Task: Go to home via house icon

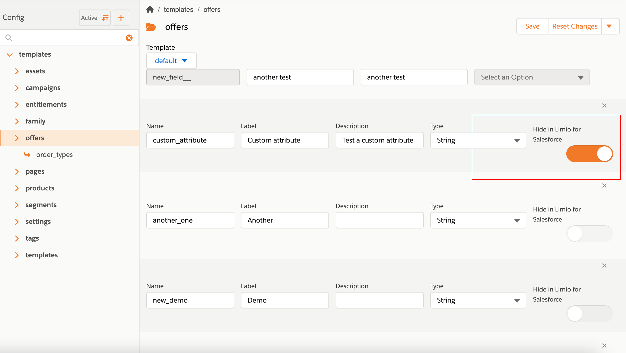Action: click(x=150, y=10)
